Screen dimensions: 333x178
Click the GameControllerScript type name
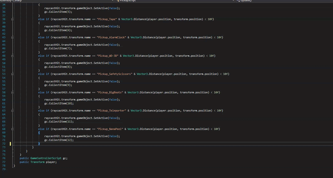pyautogui.click(x=46, y=158)
